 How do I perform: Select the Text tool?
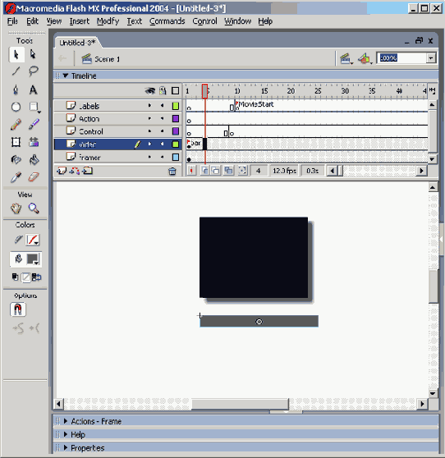click(34, 90)
